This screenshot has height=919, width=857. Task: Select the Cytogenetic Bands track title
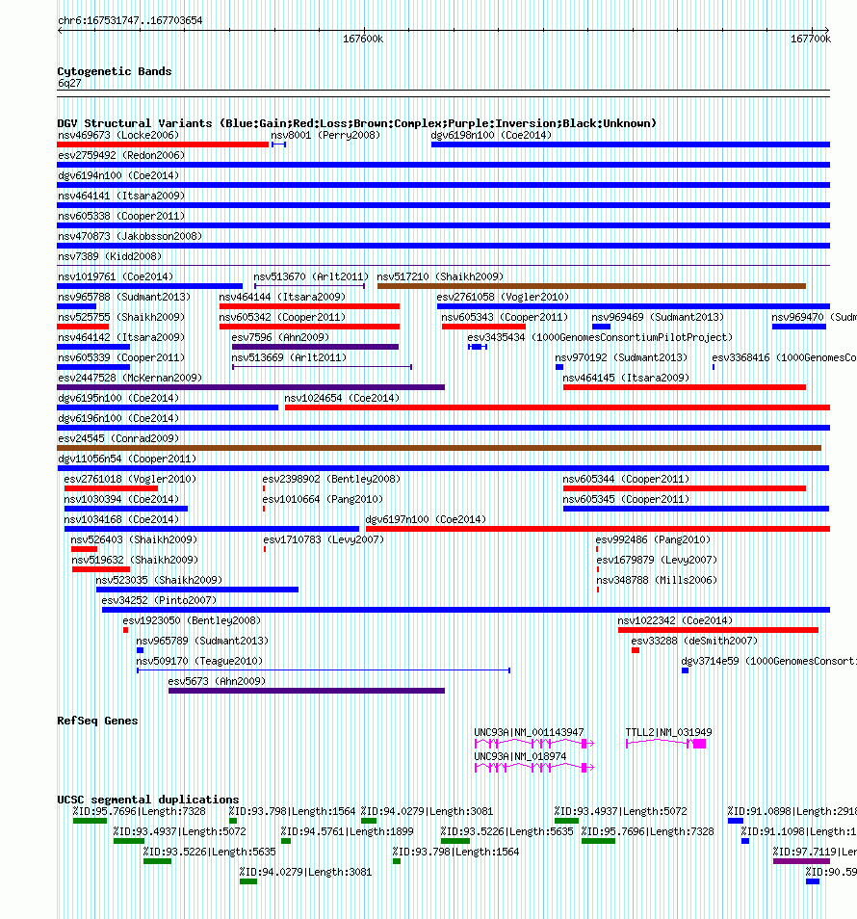coord(115,71)
